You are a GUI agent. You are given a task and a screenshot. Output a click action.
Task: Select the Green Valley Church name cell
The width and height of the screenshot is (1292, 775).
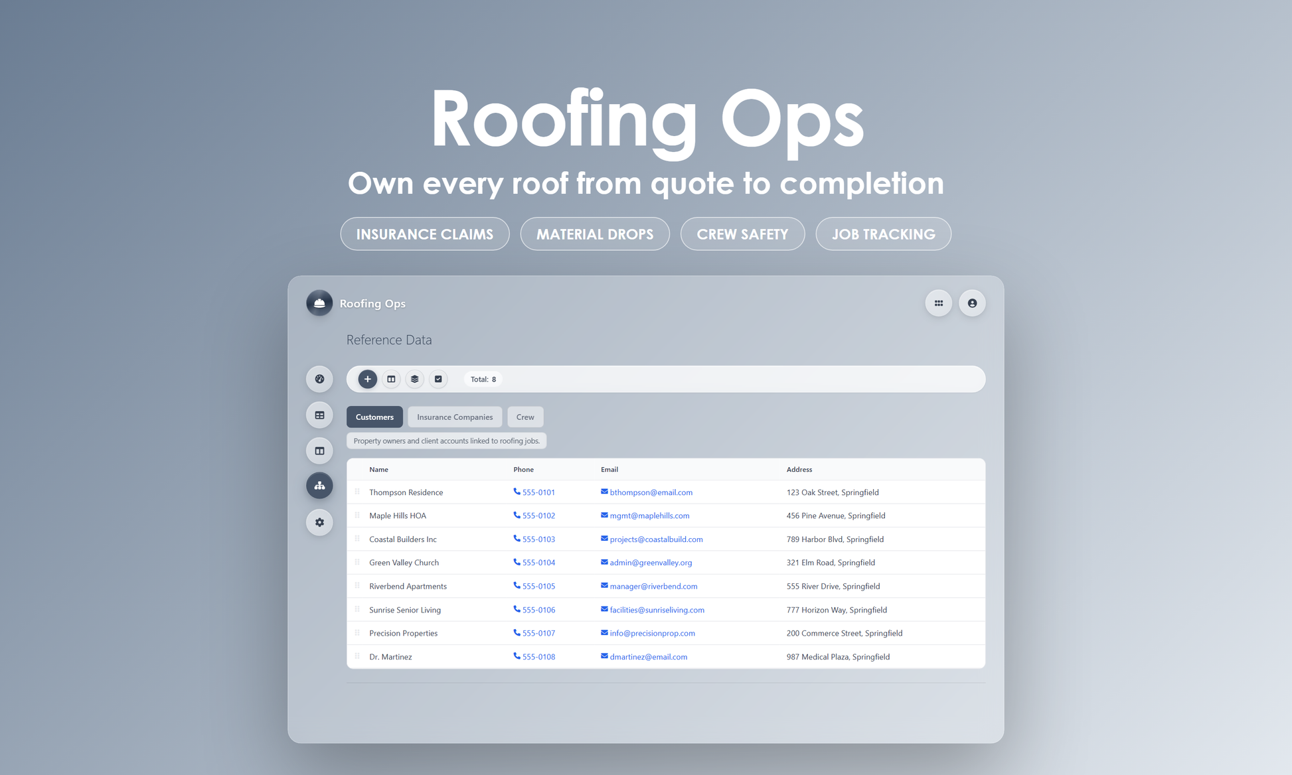tap(404, 563)
